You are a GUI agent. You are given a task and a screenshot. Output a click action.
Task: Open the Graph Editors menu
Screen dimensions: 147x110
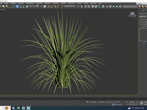coord(30,3)
